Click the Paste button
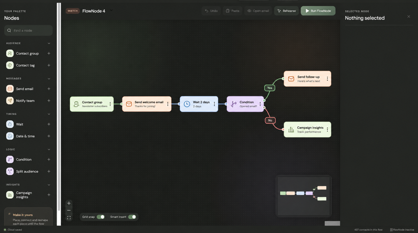This screenshot has height=233, width=418. click(x=233, y=11)
